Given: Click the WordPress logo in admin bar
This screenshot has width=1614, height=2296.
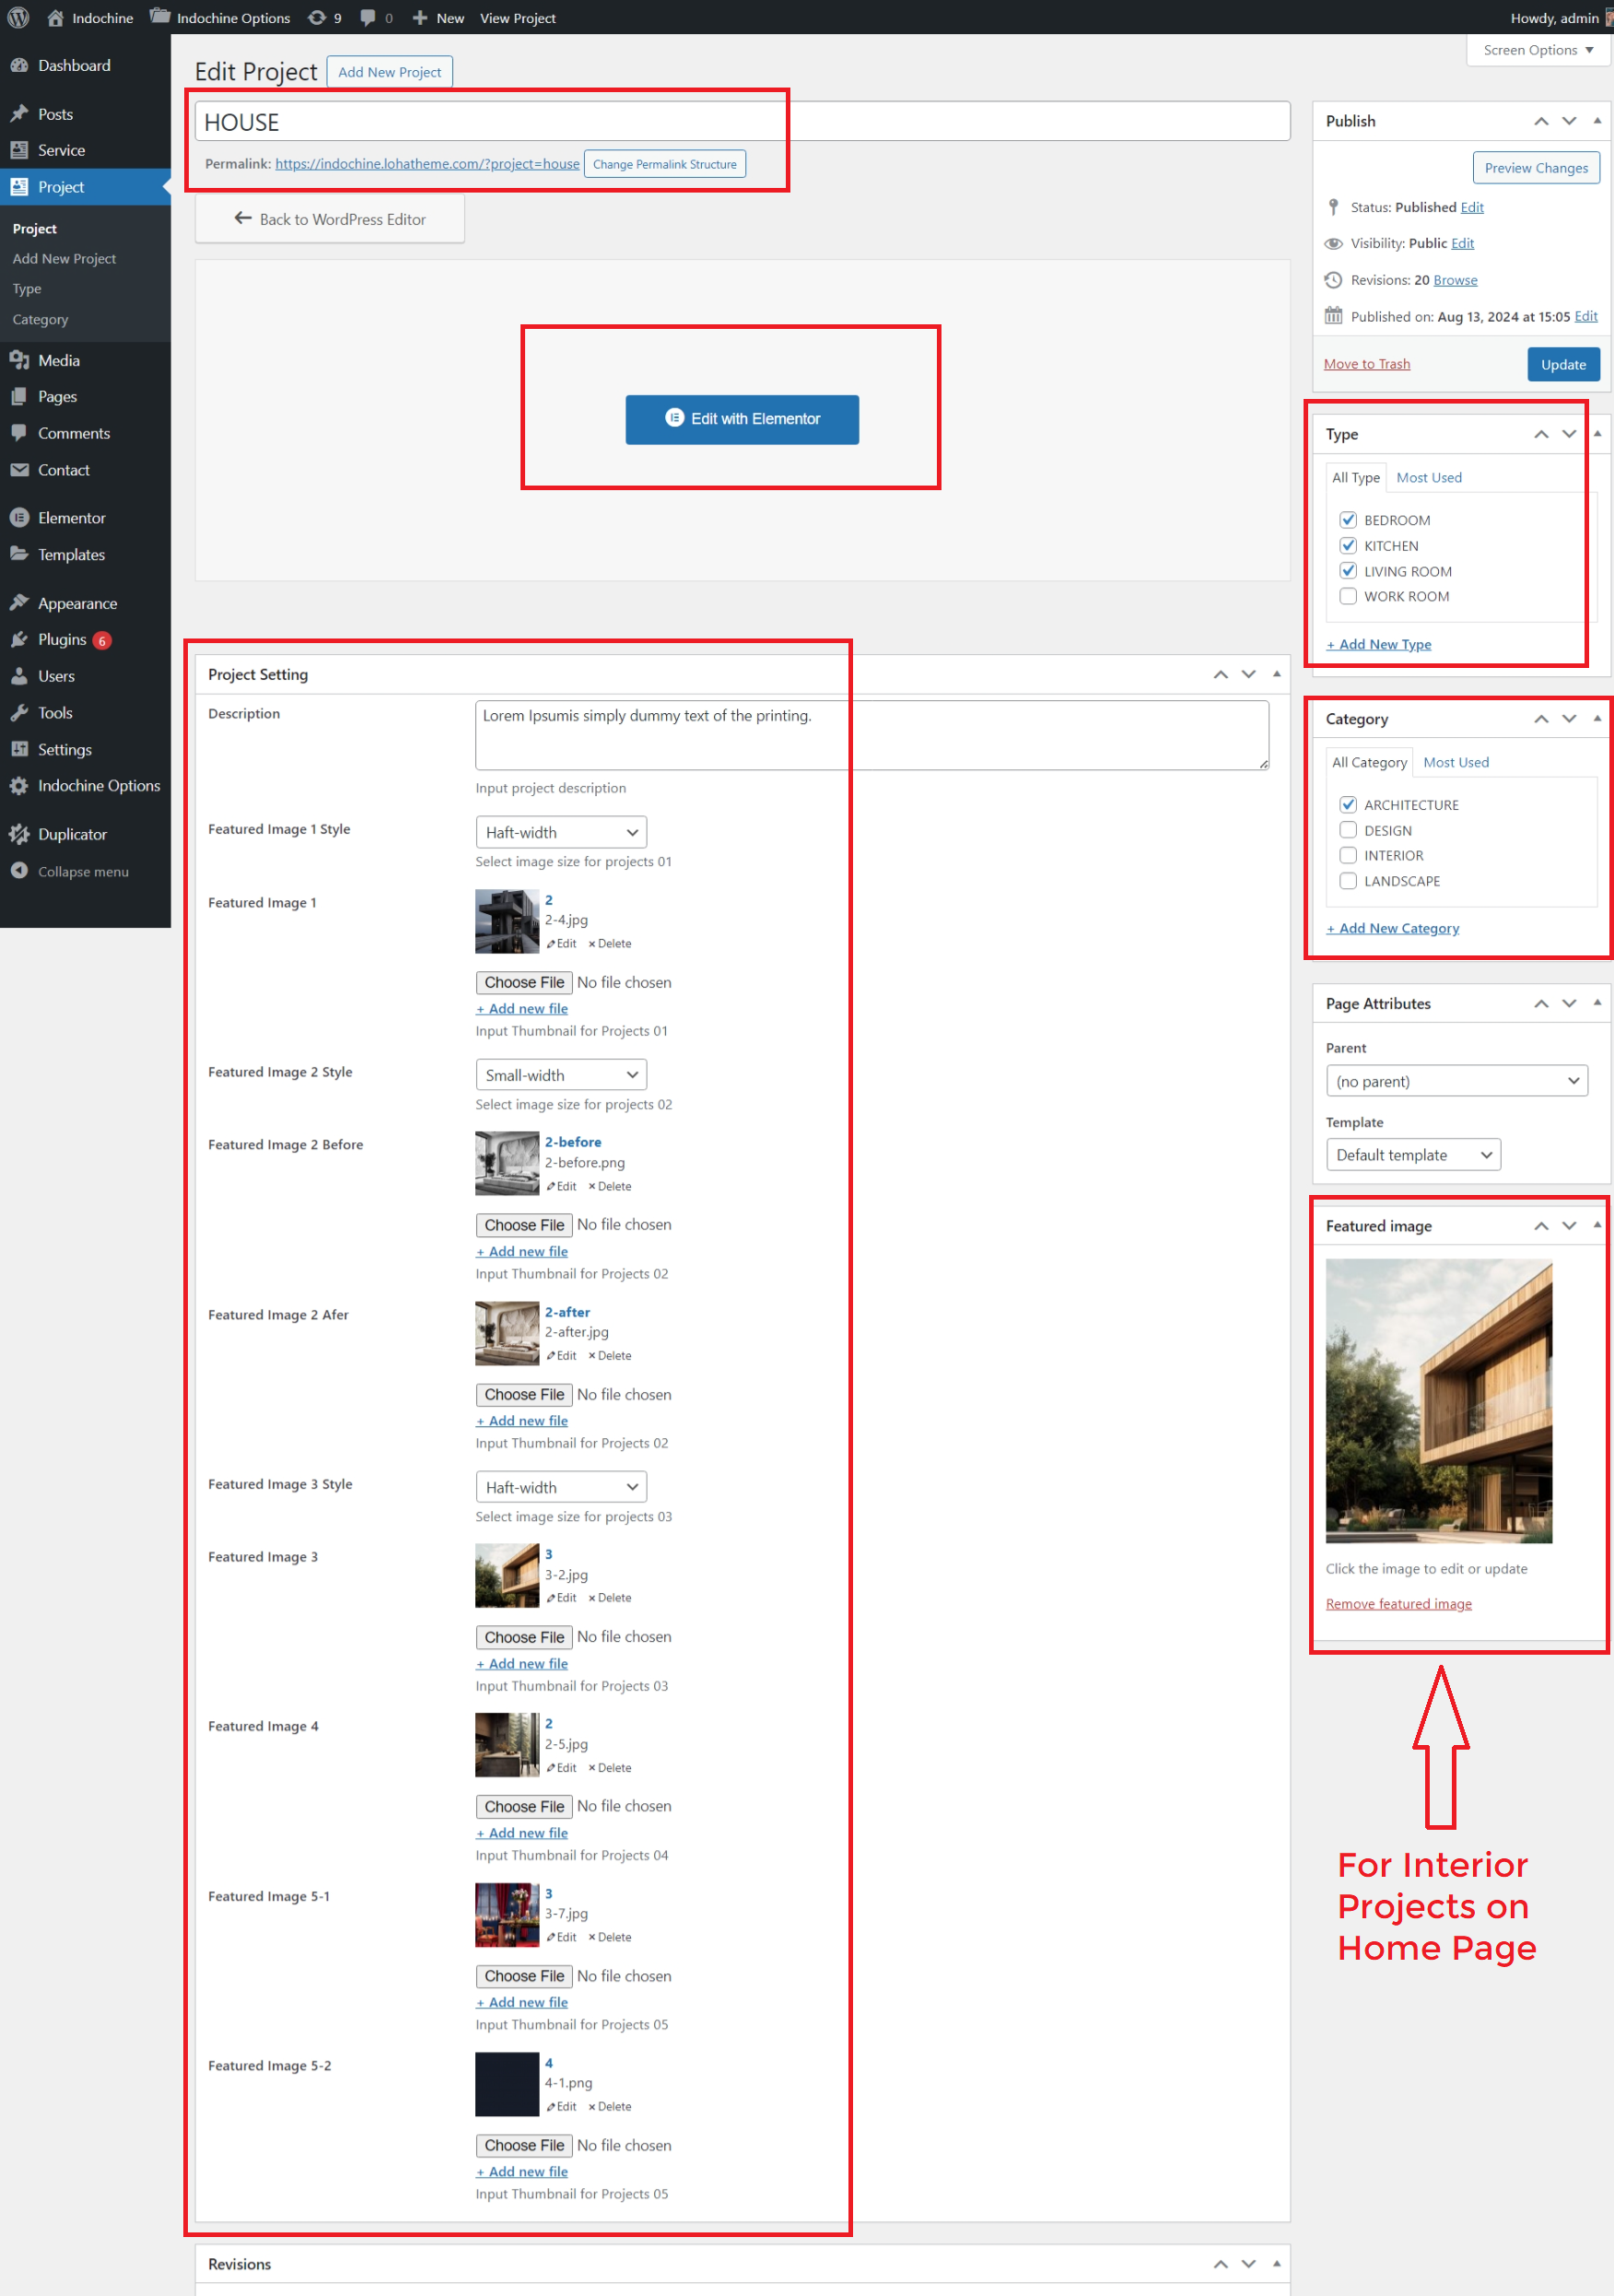Looking at the screenshot, I should click(18, 17).
